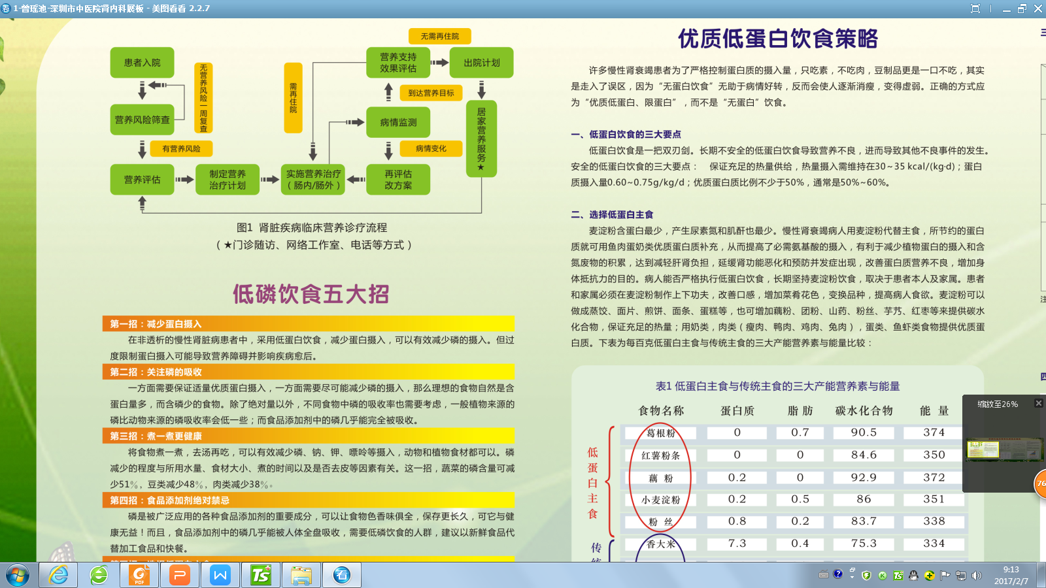Screen dimensions: 1046x588
Task: Click the 患者入院 flowchart box
Action: [142, 63]
